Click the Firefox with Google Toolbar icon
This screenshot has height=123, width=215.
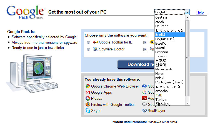pyautogui.click(x=88, y=104)
